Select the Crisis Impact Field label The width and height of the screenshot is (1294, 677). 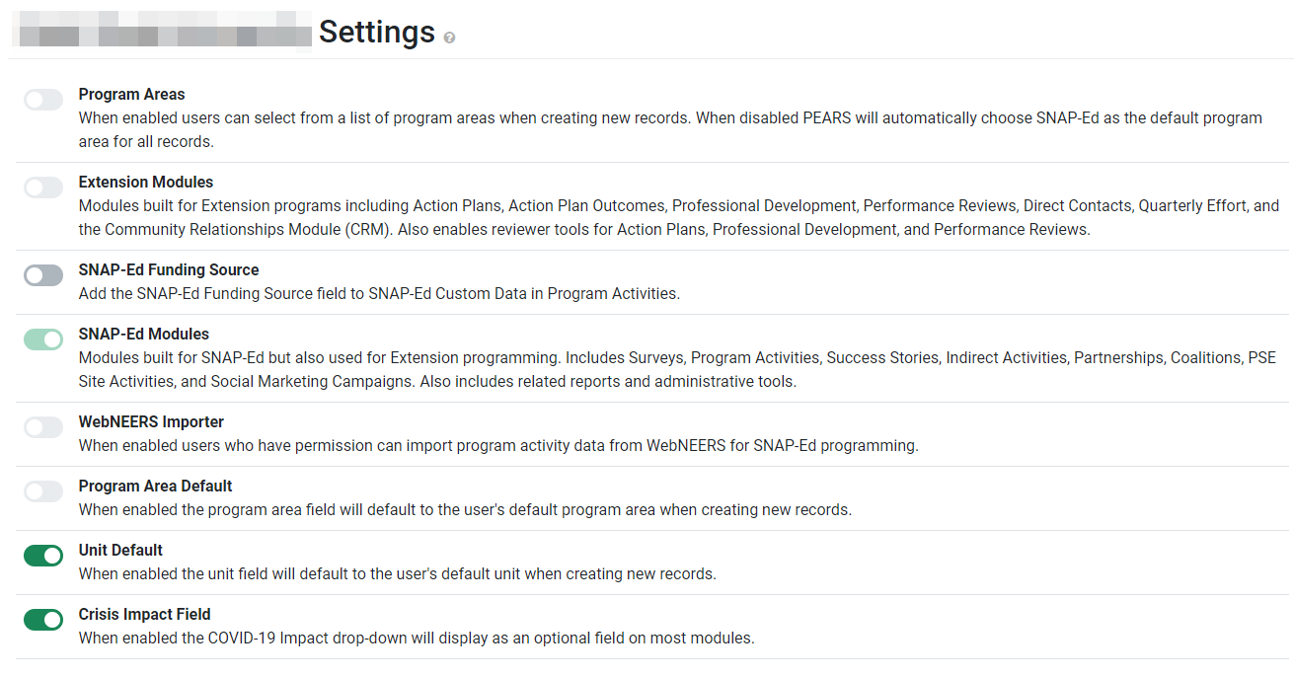[144, 614]
